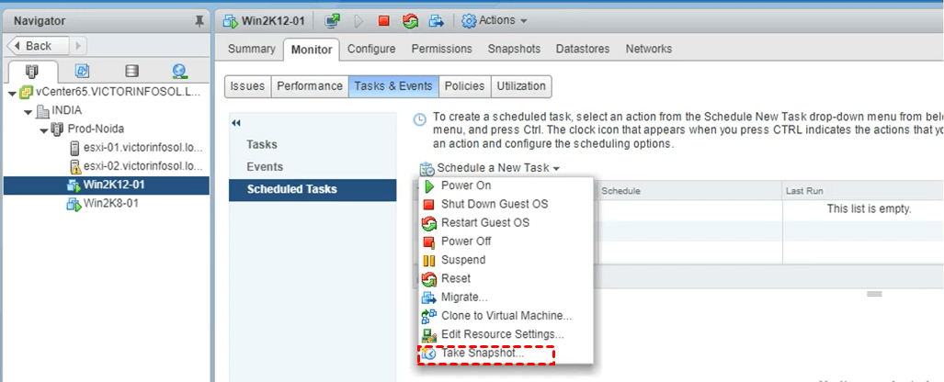Image resolution: width=944 pixels, height=382 pixels.
Task: Select vCenter65.VICTORINFOSOL in the tree
Action: point(118,93)
